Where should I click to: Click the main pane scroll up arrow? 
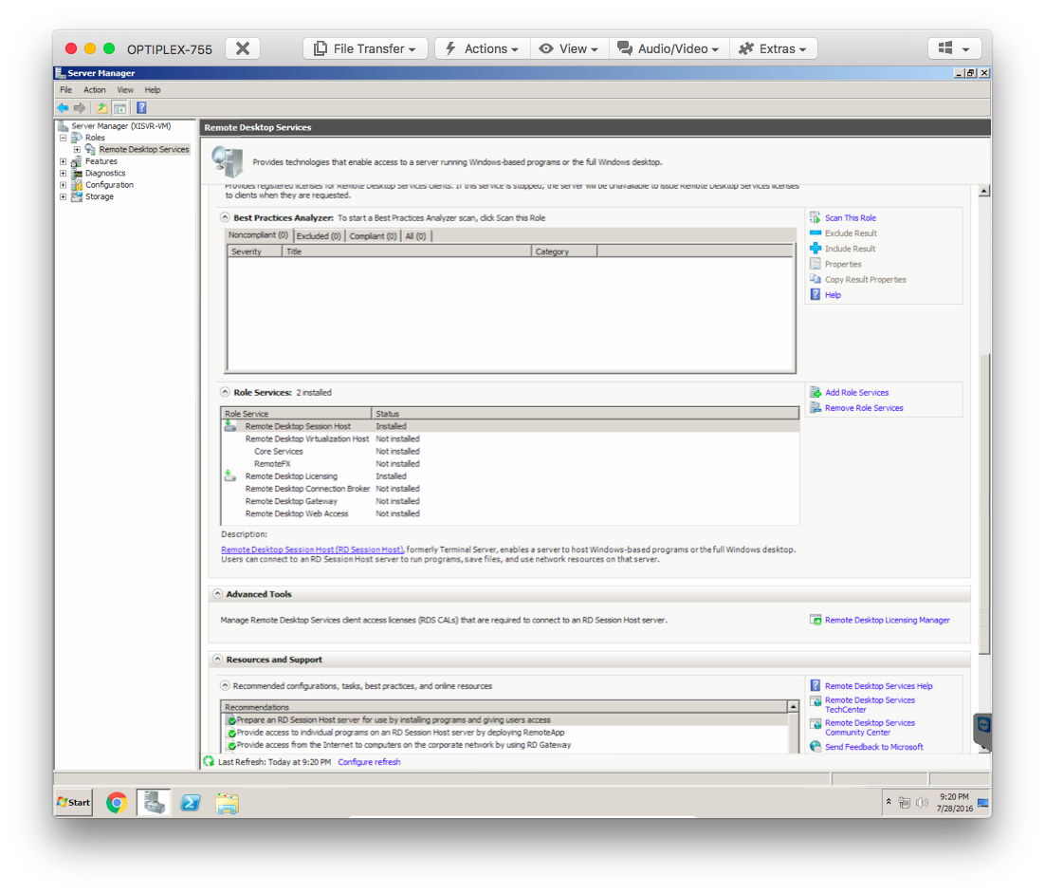(x=984, y=192)
